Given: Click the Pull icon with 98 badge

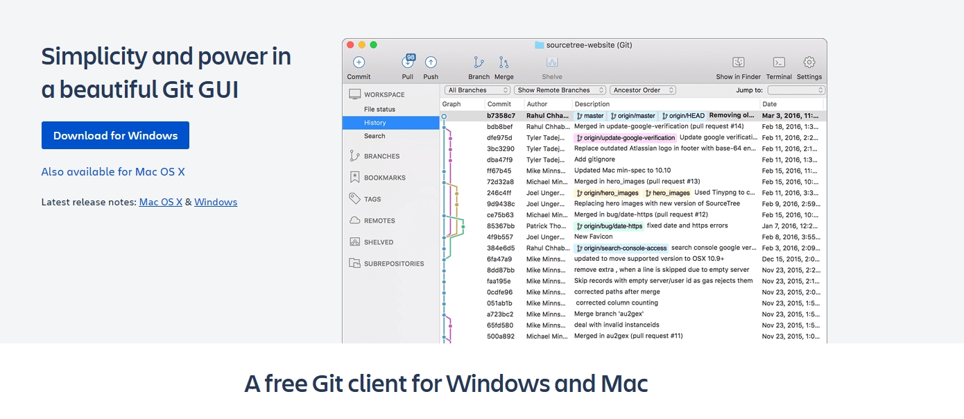Looking at the screenshot, I should click(x=408, y=62).
